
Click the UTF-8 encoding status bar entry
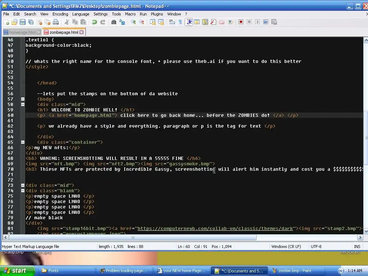click(x=316, y=247)
